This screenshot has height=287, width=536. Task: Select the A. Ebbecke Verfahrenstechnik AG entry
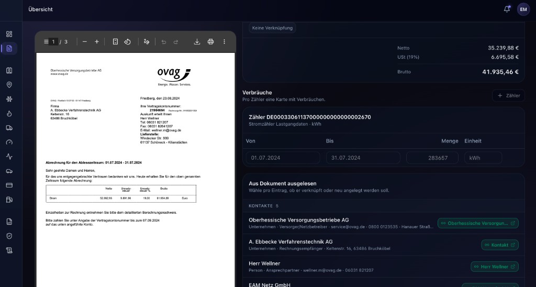tap(383, 245)
